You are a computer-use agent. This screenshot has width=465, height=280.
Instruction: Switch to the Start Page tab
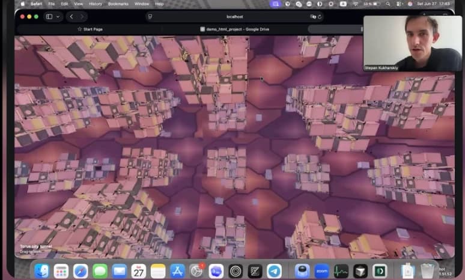tap(90, 29)
